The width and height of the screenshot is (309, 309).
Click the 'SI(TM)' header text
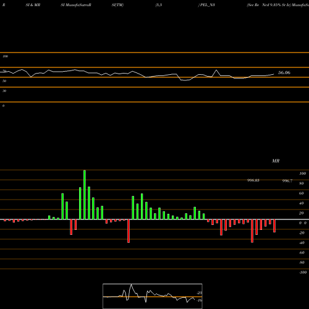117,5
